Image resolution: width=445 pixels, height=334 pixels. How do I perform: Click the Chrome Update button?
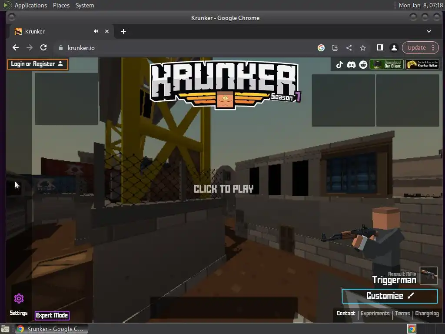pos(417,48)
